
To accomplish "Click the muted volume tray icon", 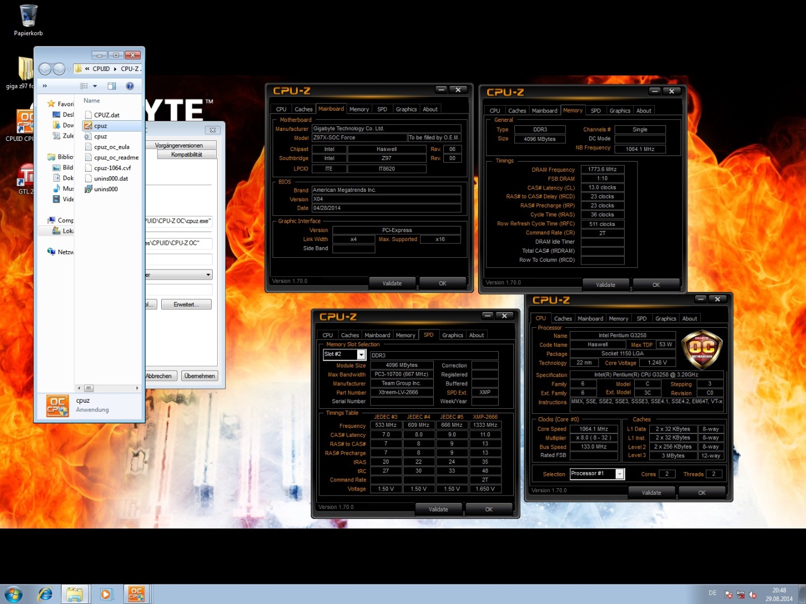I will [753, 595].
